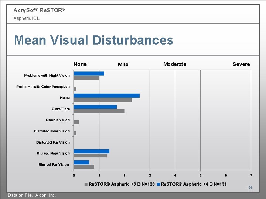Select the 'Distorted Near Vision' label
The height and width of the screenshot is (199, 266).
(52, 131)
